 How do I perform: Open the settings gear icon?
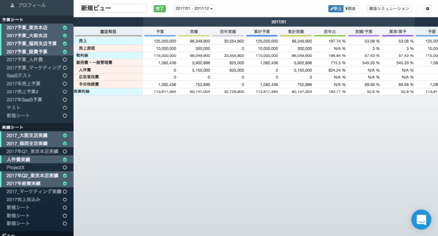[x=427, y=9]
